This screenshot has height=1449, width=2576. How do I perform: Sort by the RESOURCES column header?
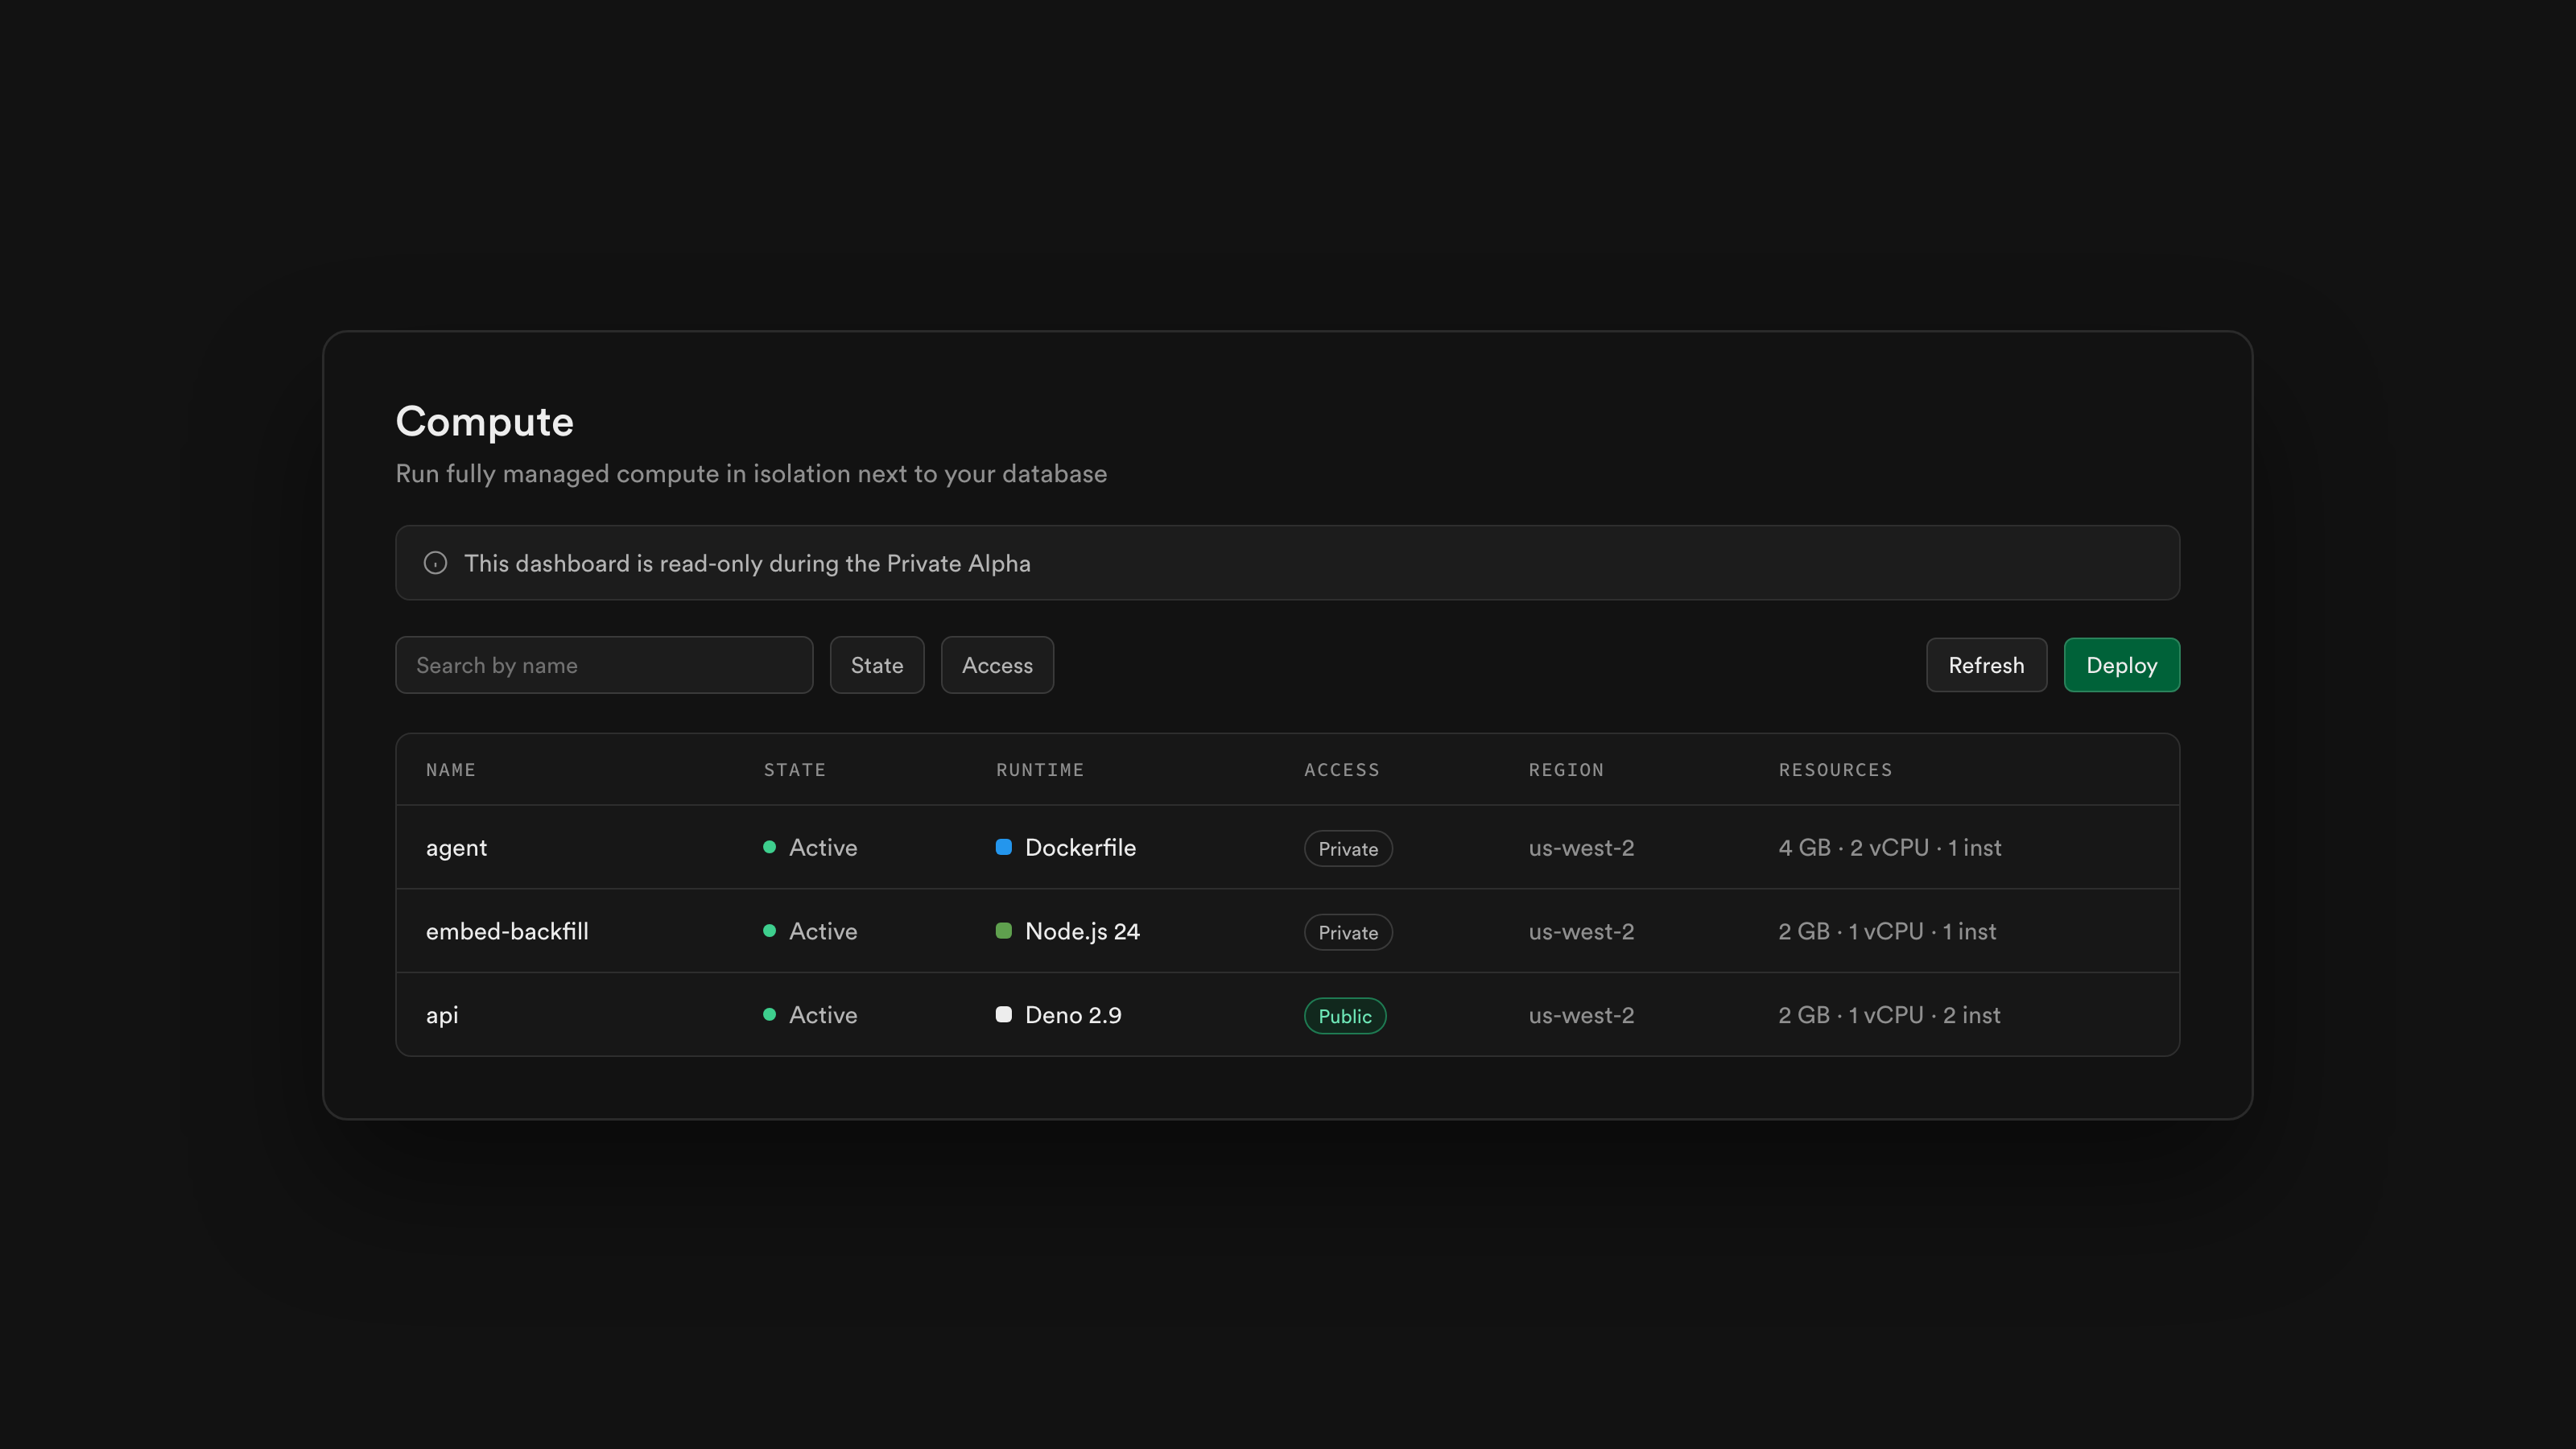coord(1834,770)
